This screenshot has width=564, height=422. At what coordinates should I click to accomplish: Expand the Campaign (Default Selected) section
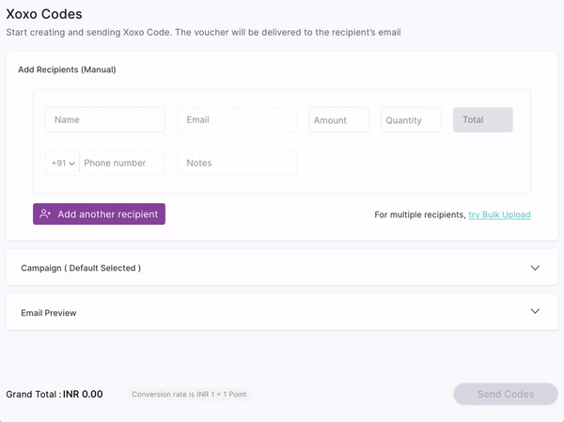282,267
